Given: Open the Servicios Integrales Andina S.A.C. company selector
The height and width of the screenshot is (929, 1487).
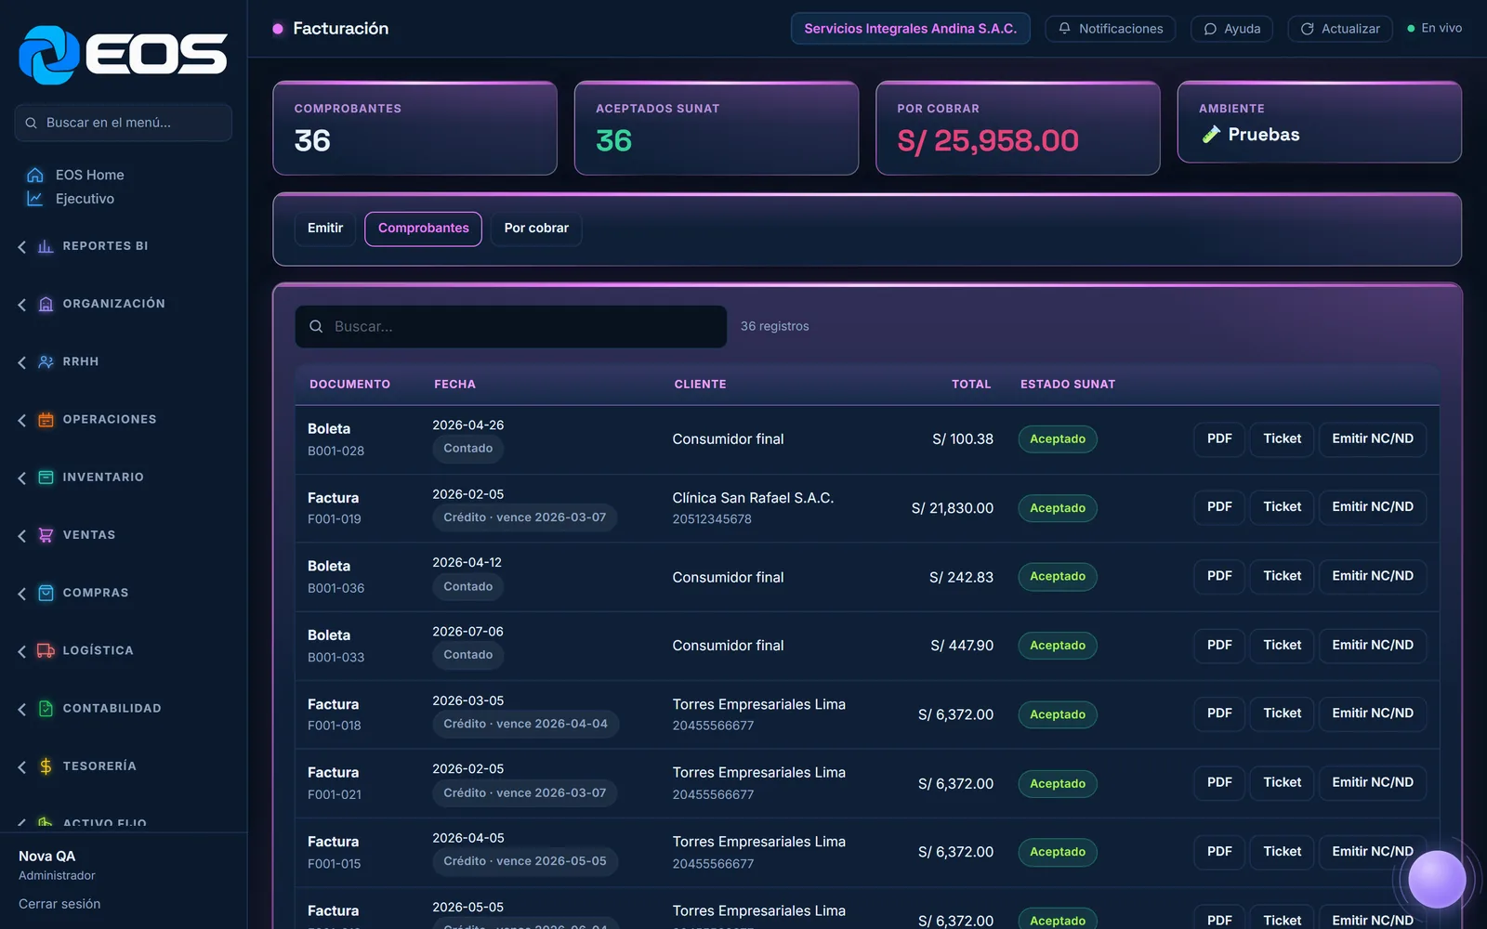Looking at the screenshot, I should 910,29.
